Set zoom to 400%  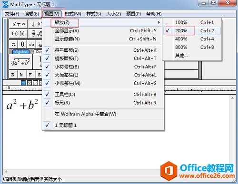[x=192, y=39]
